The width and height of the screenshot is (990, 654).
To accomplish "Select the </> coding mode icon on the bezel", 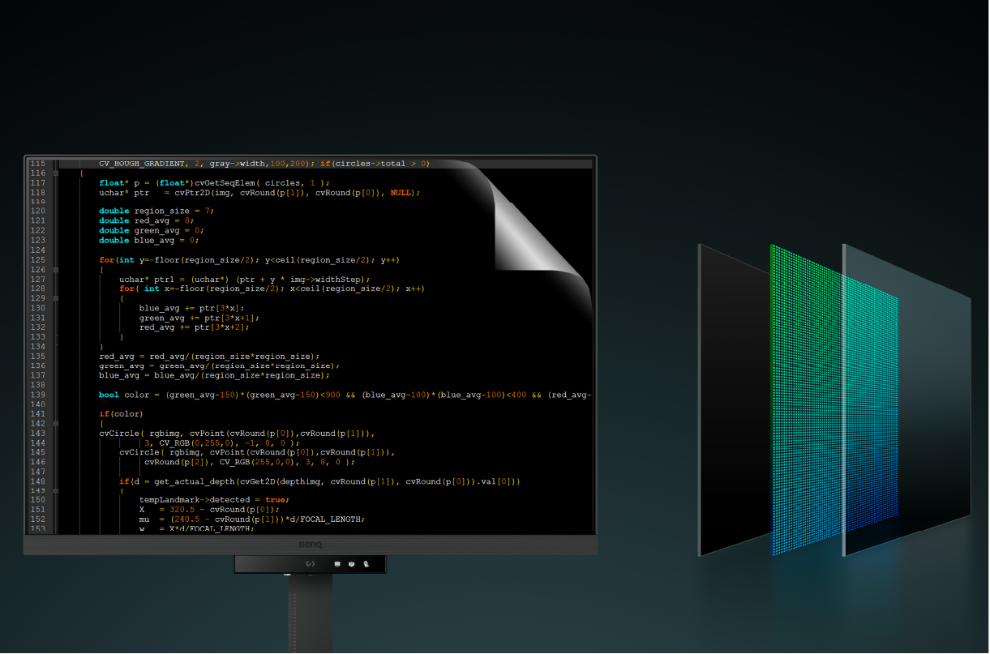I will pyautogui.click(x=311, y=564).
